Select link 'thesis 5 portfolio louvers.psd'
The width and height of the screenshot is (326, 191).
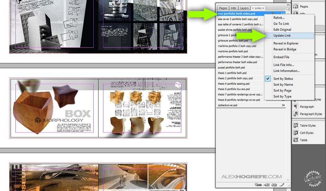coord(234,89)
